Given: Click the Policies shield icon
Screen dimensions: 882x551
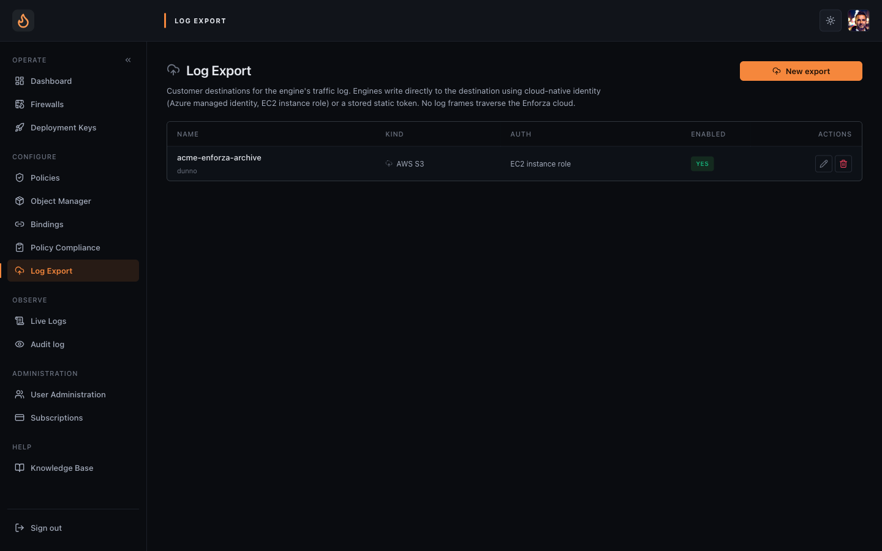Looking at the screenshot, I should [x=20, y=178].
